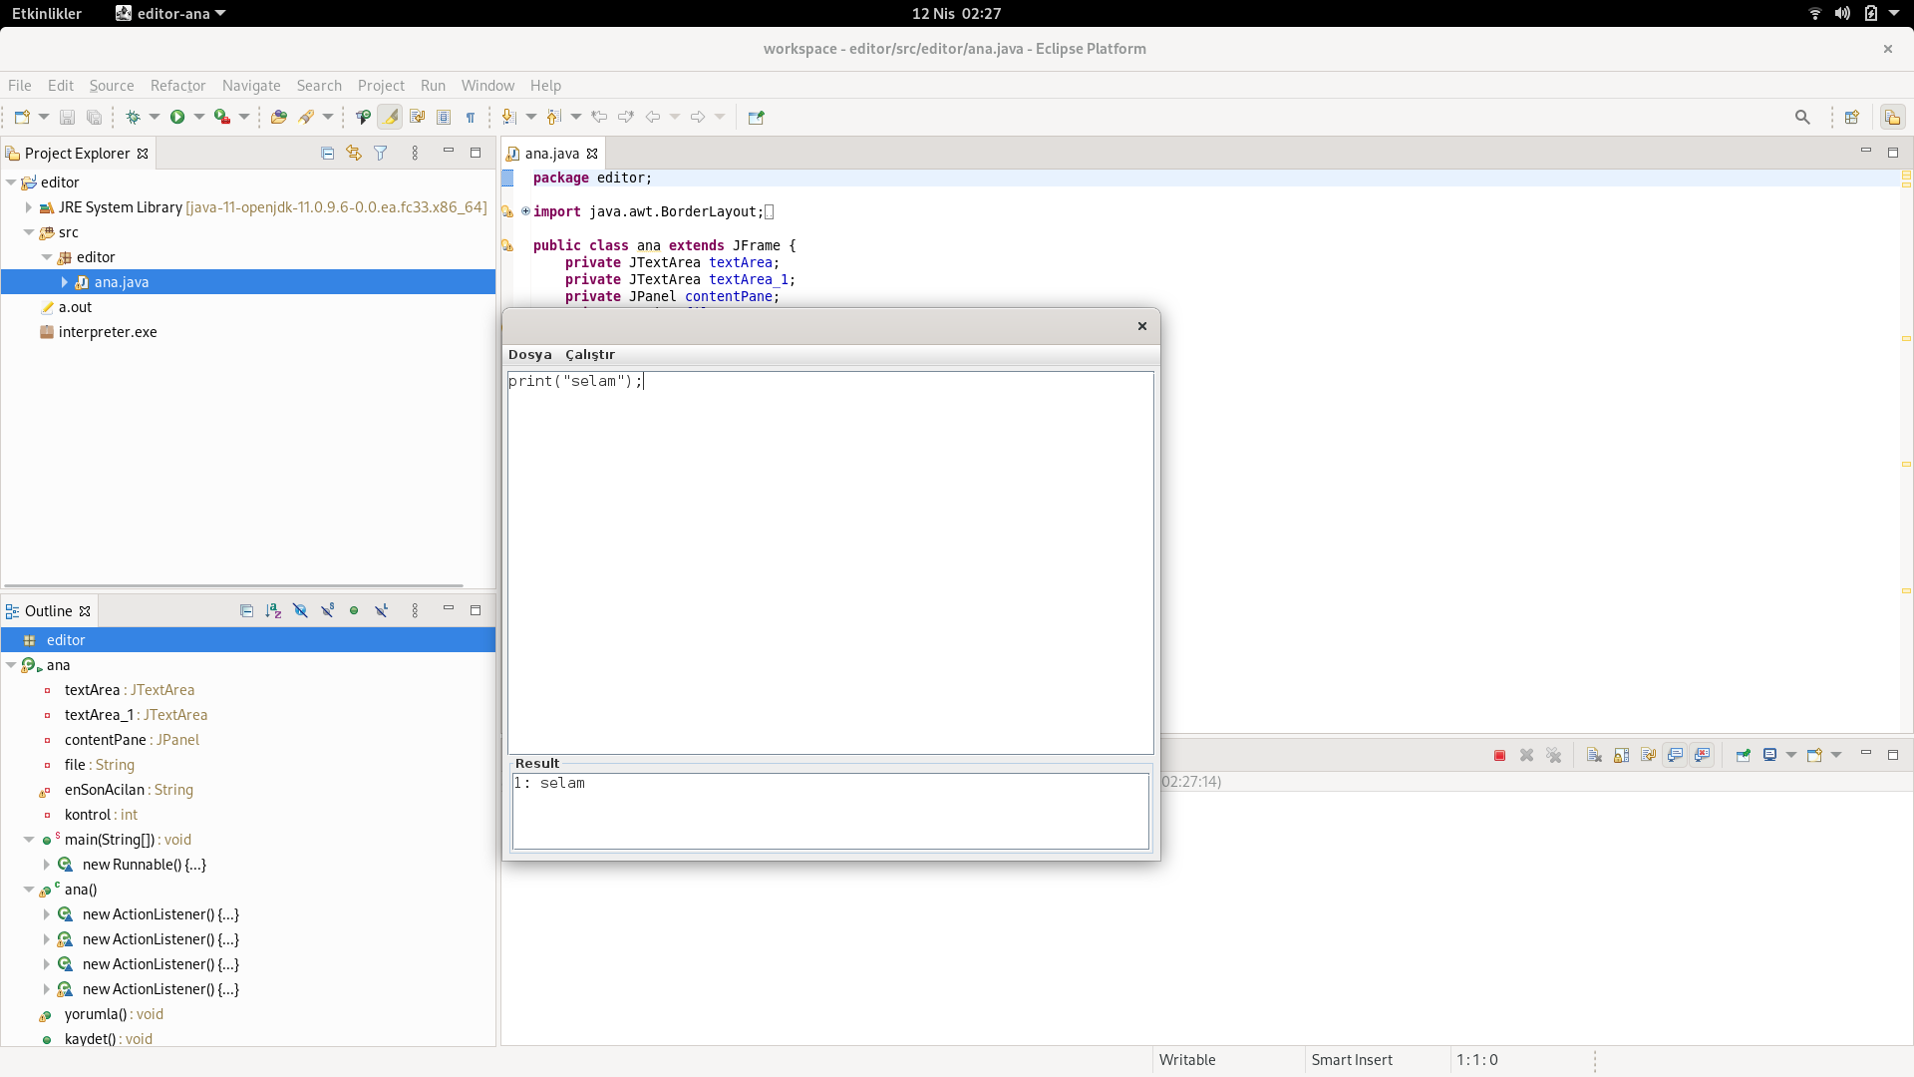Click in the print("selam") code text area
The width and height of the screenshot is (1914, 1077).
830,562
